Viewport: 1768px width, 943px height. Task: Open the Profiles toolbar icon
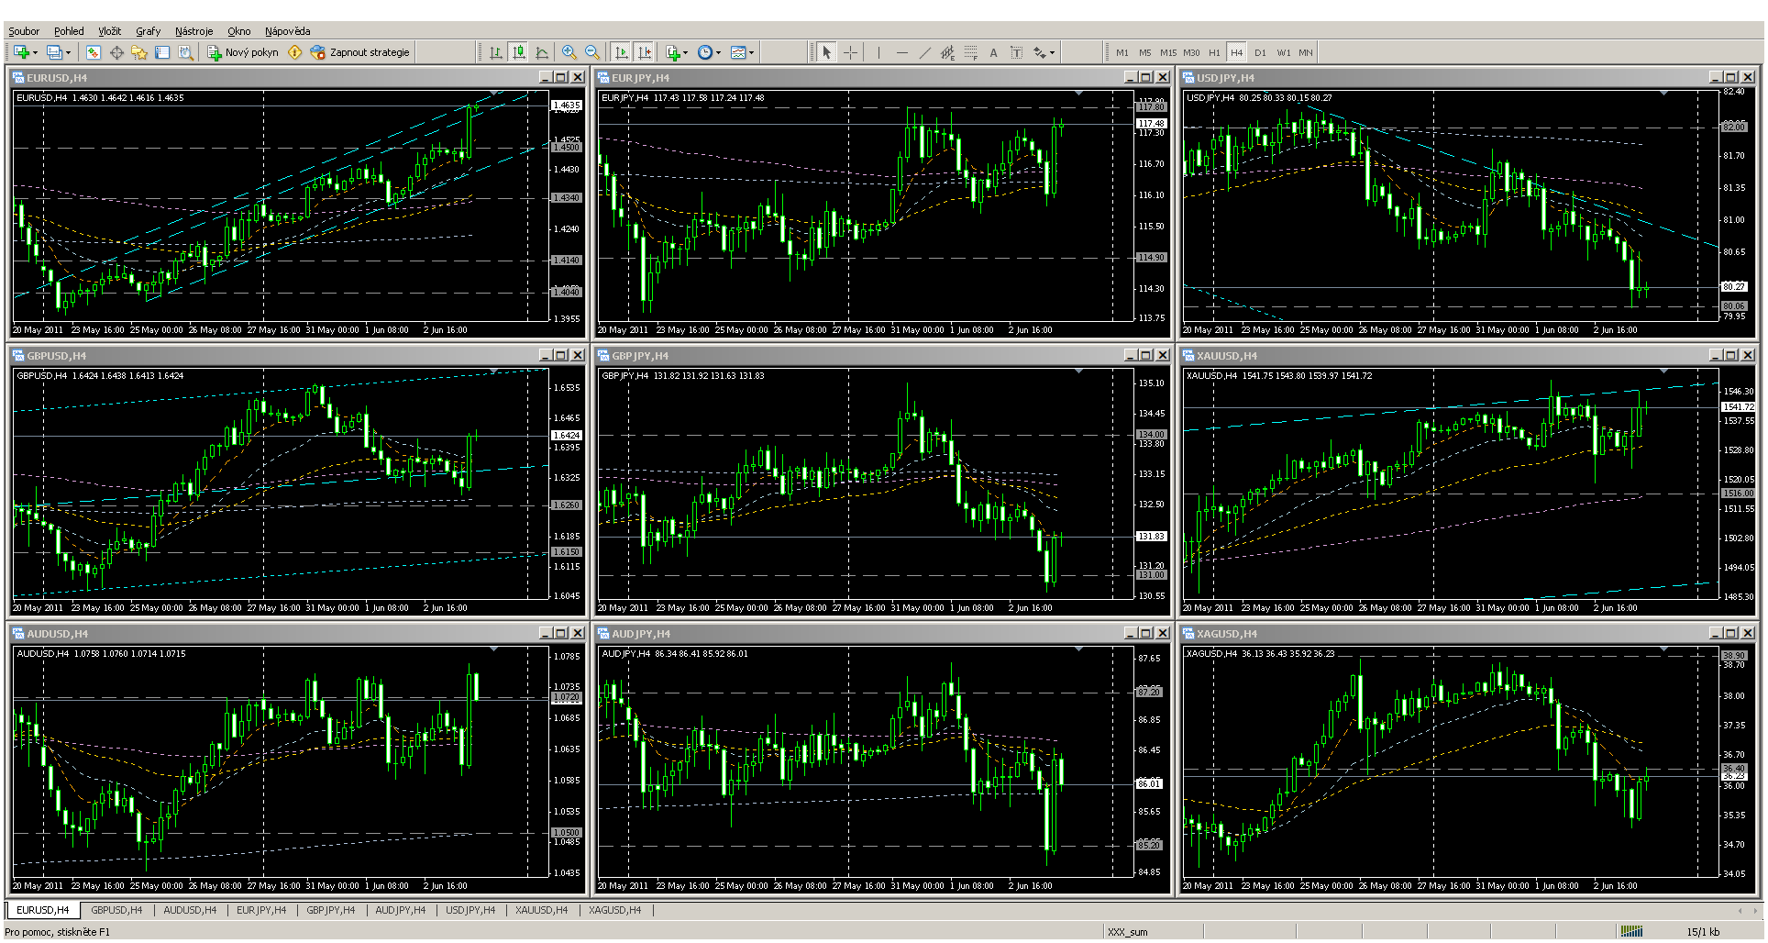pos(54,52)
